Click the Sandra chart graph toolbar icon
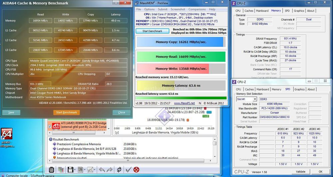The width and height of the screenshot is (333, 177). tap(91, 170)
